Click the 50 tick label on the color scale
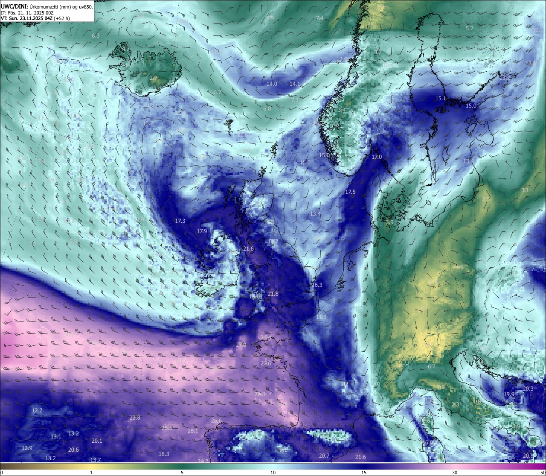This screenshot has width=546, height=476. click(542, 473)
